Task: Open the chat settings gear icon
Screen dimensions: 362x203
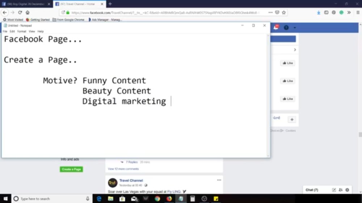Action: coord(347,190)
